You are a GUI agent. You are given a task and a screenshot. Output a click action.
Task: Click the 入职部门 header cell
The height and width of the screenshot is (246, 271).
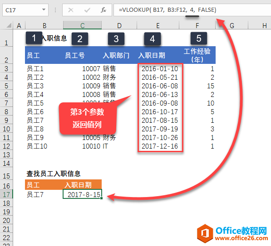119,55
